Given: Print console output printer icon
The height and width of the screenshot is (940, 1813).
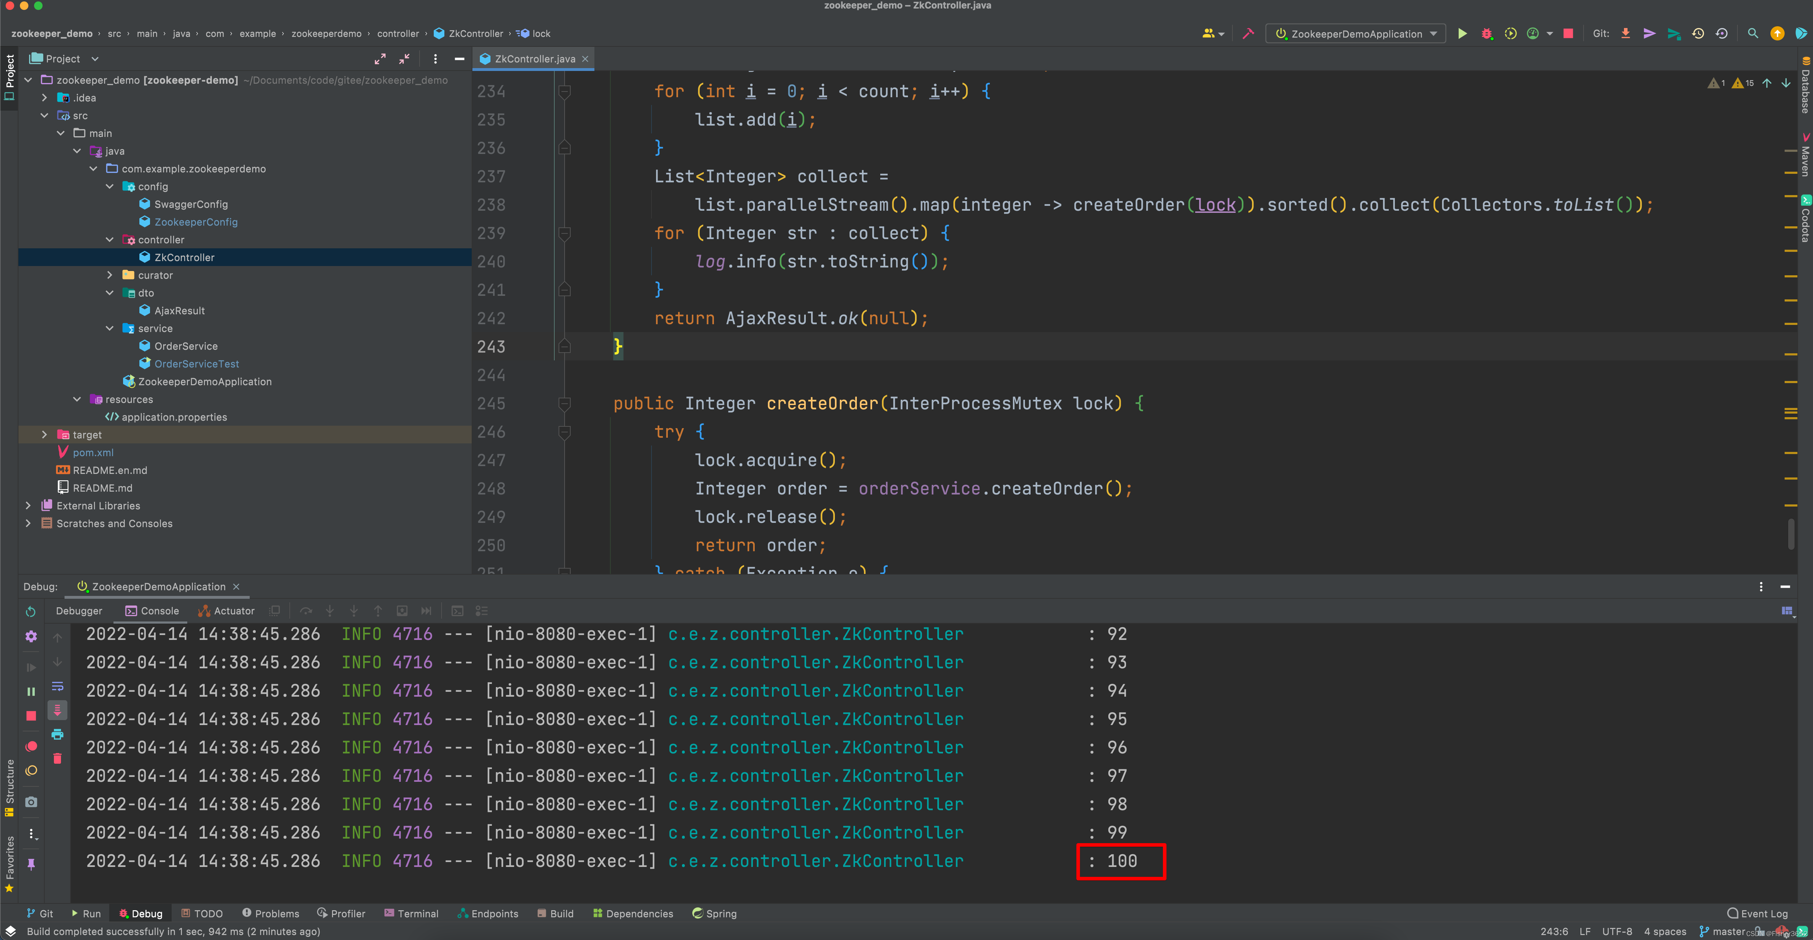Looking at the screenshot, I should tap(58, 734).
